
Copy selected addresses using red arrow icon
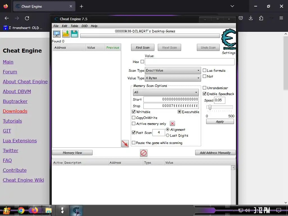[125, 144]
